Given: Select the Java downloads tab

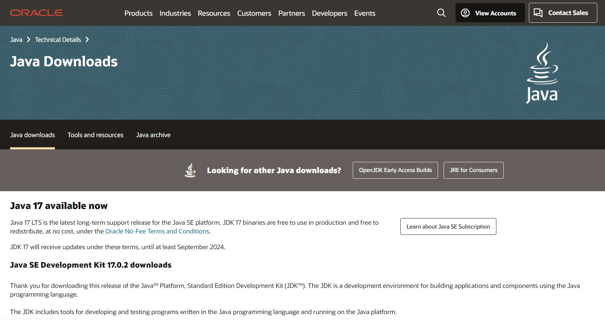Looking at the screenshot, I should [32, 135].
